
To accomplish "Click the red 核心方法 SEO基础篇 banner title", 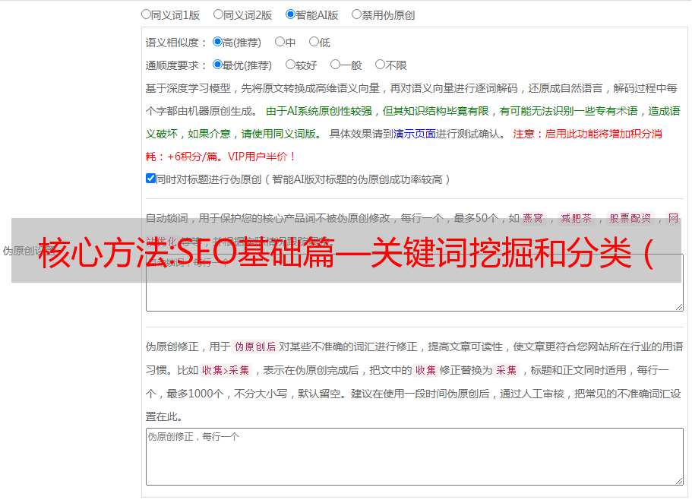I will click(346, 251).
